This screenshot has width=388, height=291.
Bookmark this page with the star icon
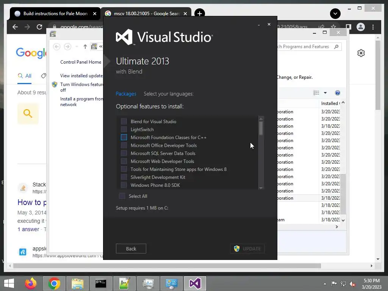point(333,27)
